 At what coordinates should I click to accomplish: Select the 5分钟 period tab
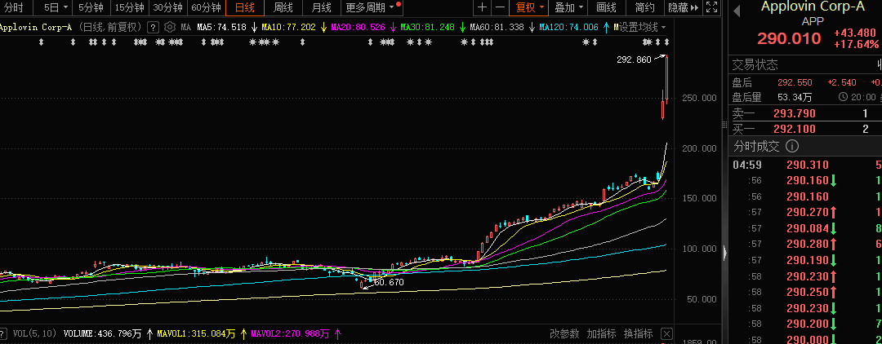click(x=90, y=7)
